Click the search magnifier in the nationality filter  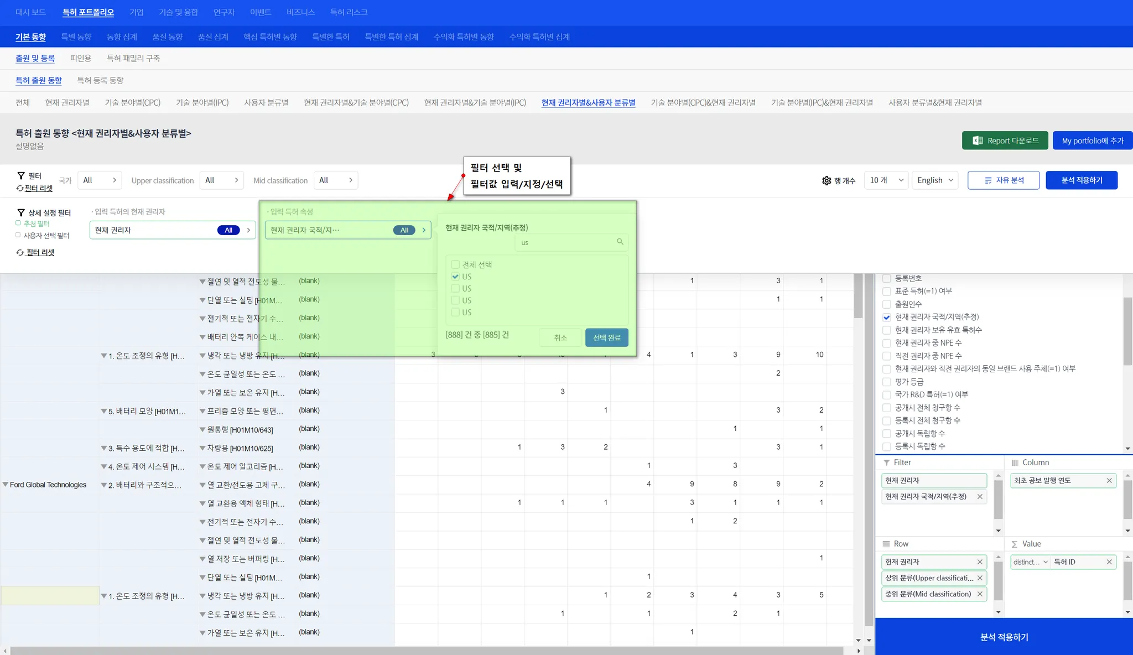tap(620, 242)
